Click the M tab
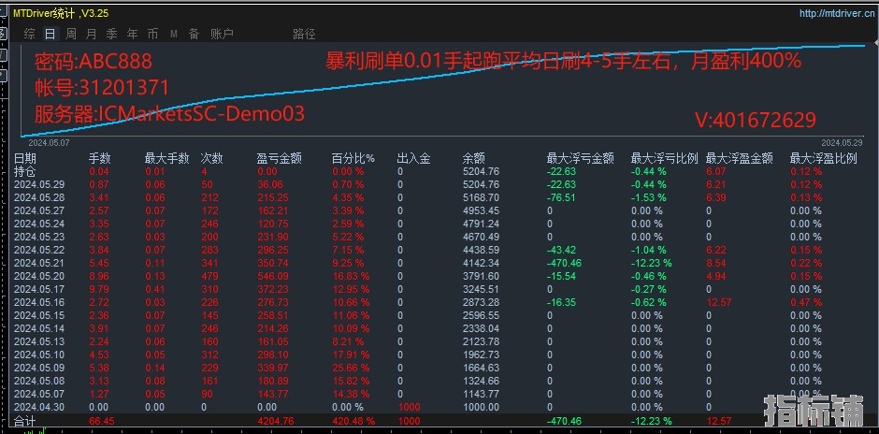Viewport: 879px width, 434px height. click(x=174, y=34)
